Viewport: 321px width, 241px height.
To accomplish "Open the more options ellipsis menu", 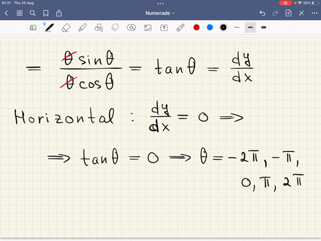I will point(314,13).
